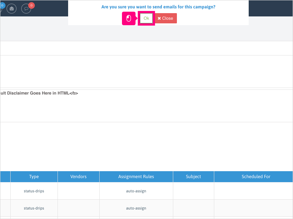Image resolution: width=293 pixels, height=219 pixels.
Task: Click the Subject column header
Action: click(193, 177)
